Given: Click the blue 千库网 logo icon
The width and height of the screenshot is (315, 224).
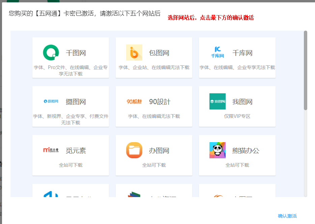Looking at the screenshot, I should point(218,53).
